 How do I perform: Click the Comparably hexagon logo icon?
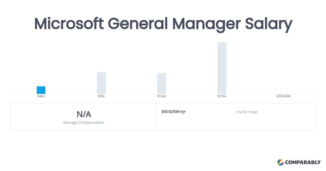pyautogui.click(x=280, y=162)
